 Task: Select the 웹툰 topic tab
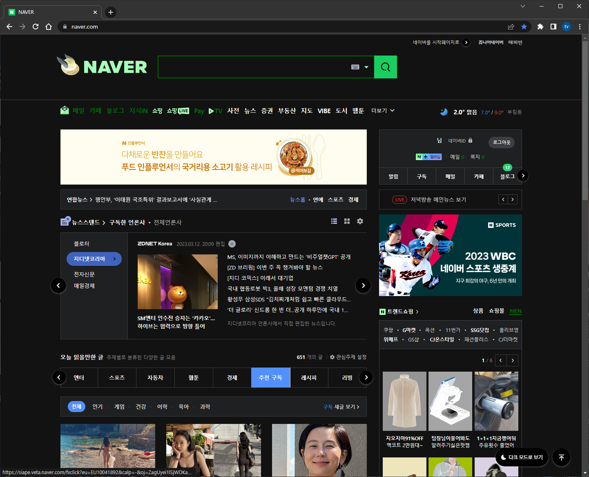tap(194, 377)
